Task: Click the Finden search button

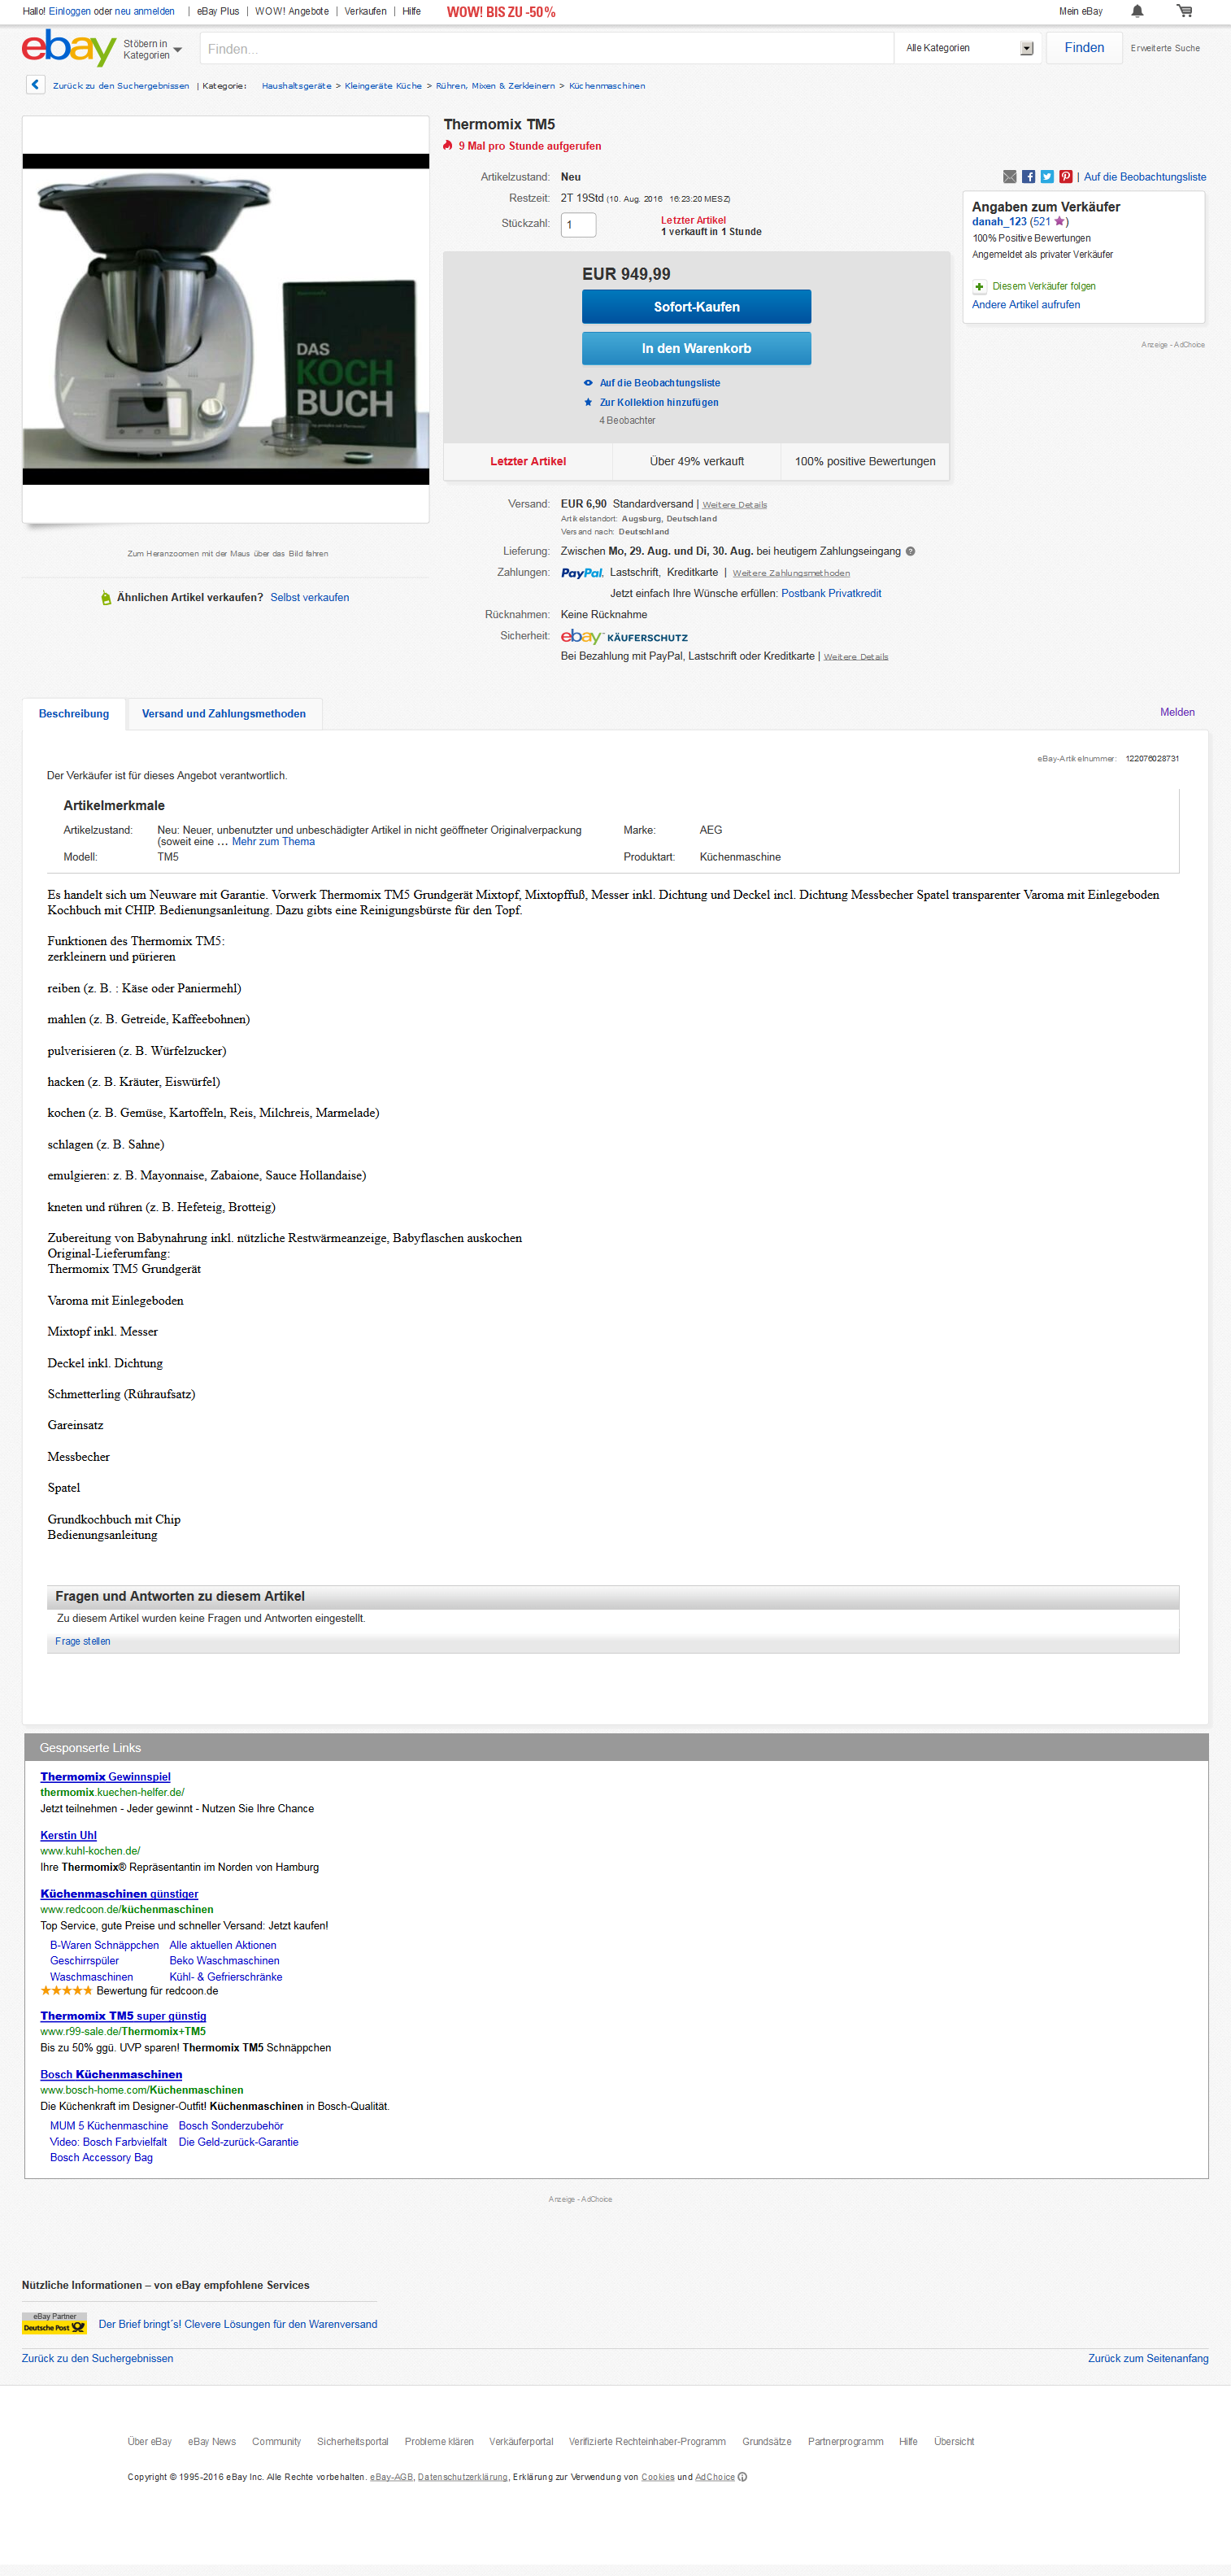Action: point(1084,48)
